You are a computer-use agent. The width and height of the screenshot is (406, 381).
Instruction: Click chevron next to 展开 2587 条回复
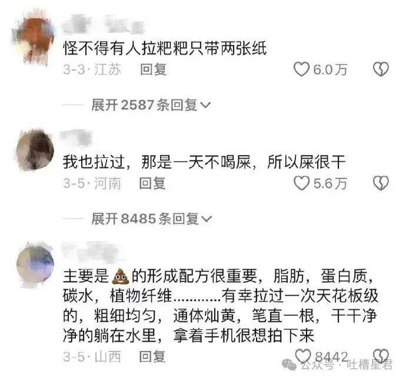point(206,105)
